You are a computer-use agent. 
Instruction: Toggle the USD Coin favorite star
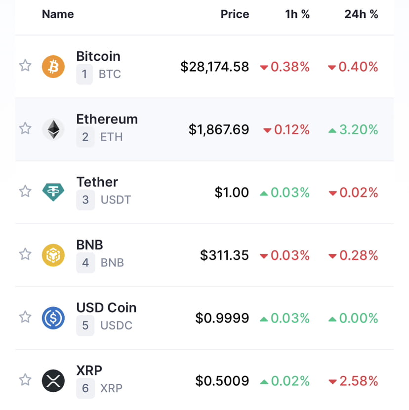(25, 317)
